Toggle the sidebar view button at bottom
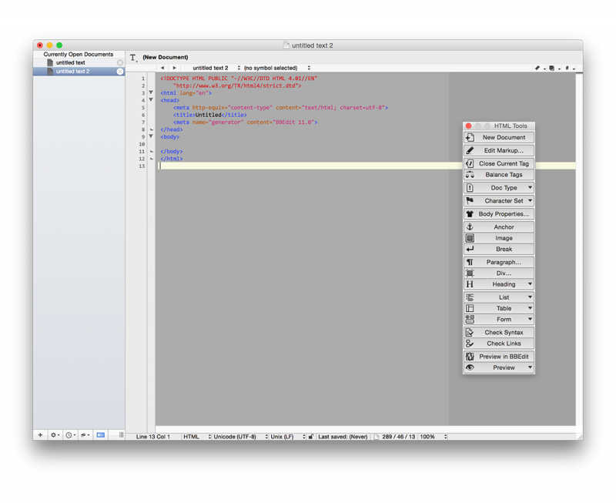616x503 pixels. pyautogui.click(x=100, y=435)
